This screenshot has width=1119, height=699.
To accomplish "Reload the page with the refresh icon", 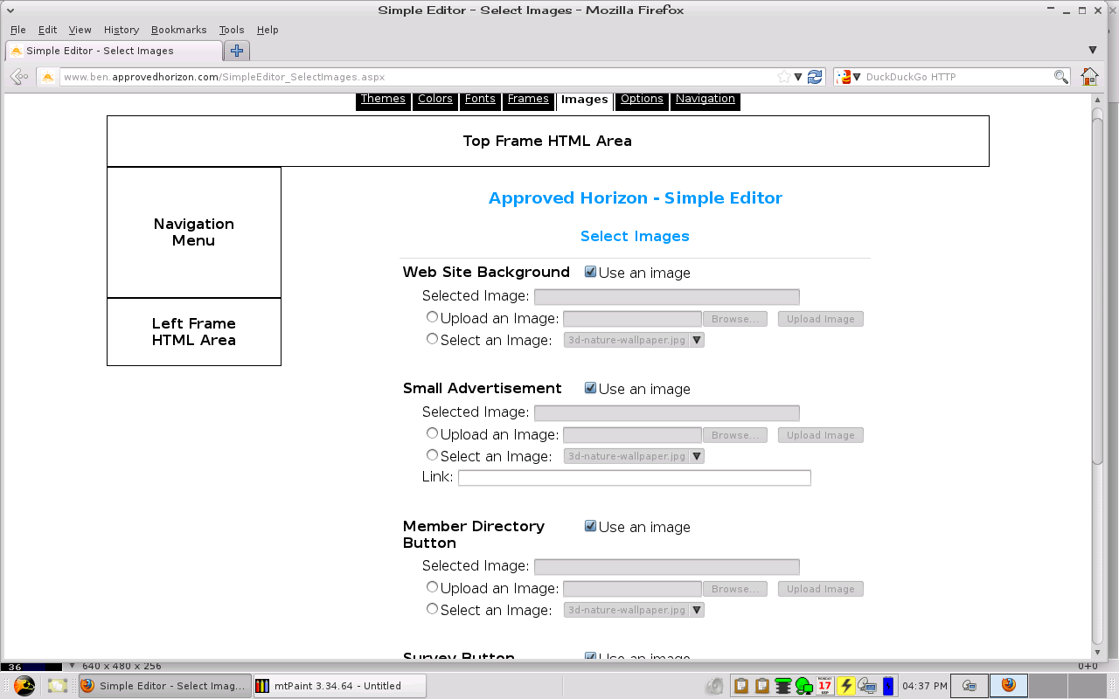I will (815, 77).
